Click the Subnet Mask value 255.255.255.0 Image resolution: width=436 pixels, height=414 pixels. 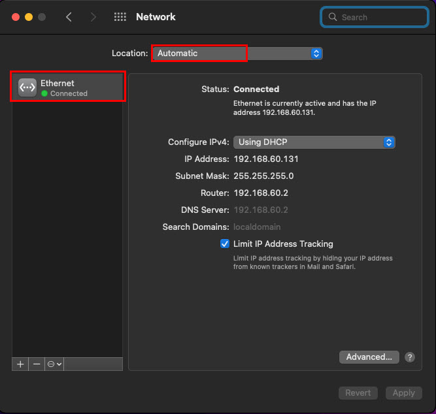263,176
